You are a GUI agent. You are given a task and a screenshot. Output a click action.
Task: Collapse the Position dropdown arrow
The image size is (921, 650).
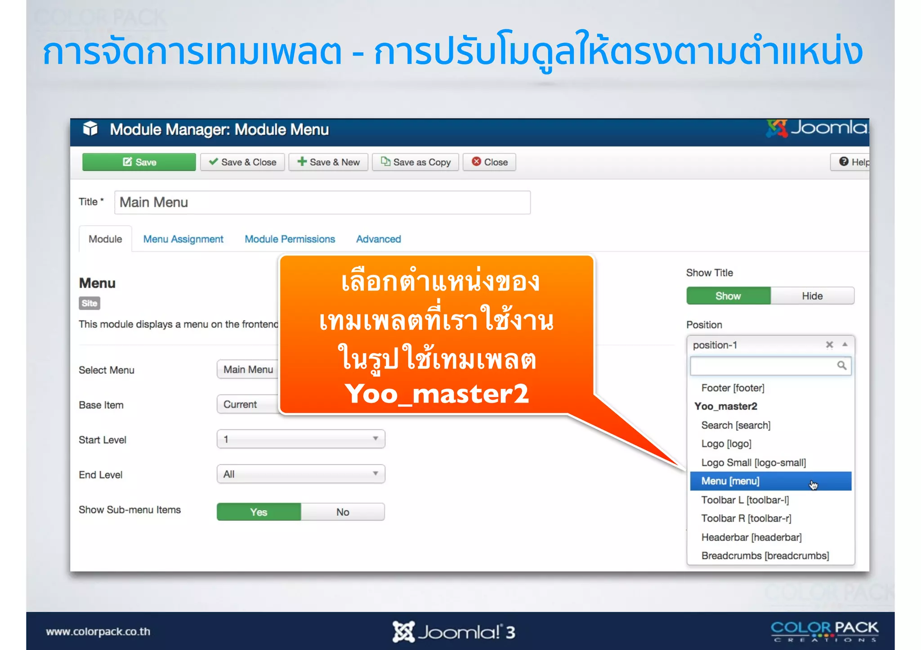(x=845, y=345)
